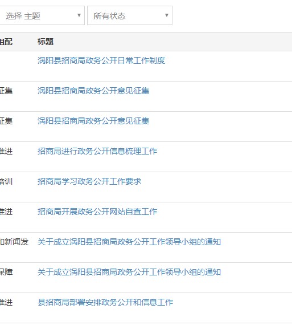This screenshot has height=325, width=292.
Task: Click the 组配 column header
Action: [6, 42]
